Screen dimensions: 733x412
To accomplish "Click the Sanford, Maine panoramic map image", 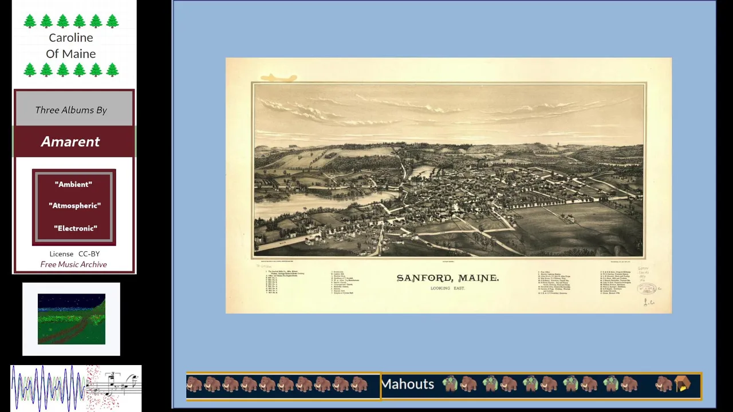I will 448,185.
